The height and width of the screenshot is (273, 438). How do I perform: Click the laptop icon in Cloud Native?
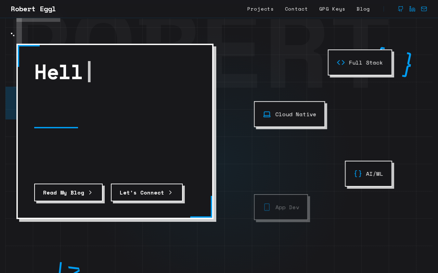[267, 114]
